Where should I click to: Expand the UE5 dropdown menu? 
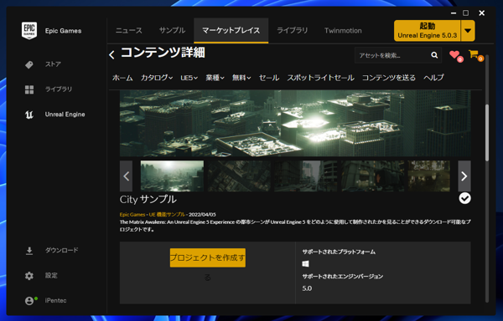click(189, 78)
